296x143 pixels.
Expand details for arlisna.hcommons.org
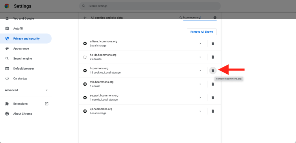tap(200, 44)
